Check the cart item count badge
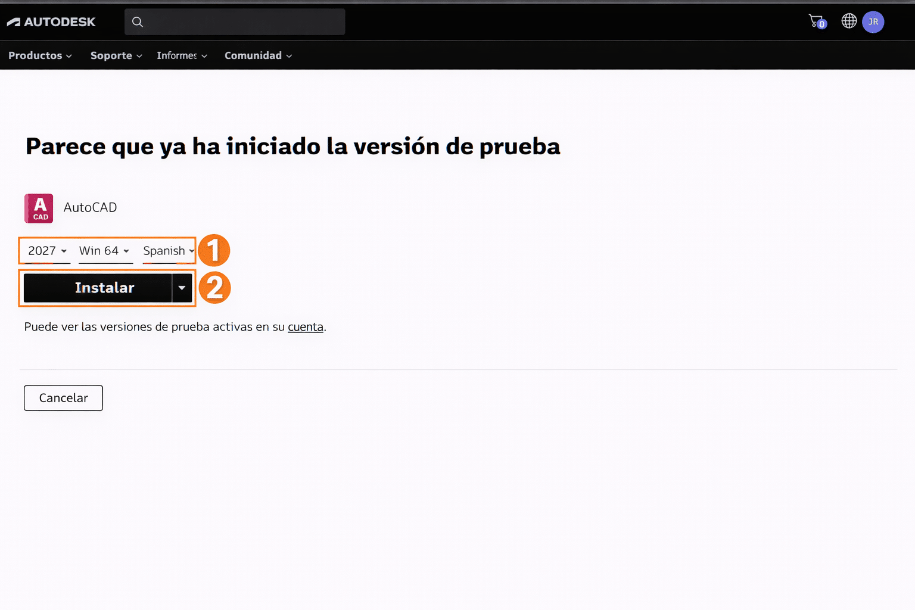Viewport: 915px width, 610px height. (821, 24)
